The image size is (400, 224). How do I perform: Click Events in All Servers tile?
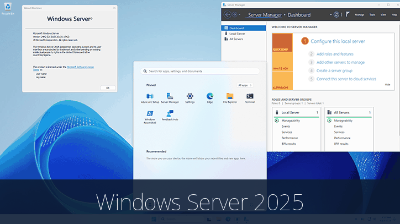(x=338, y=127)
